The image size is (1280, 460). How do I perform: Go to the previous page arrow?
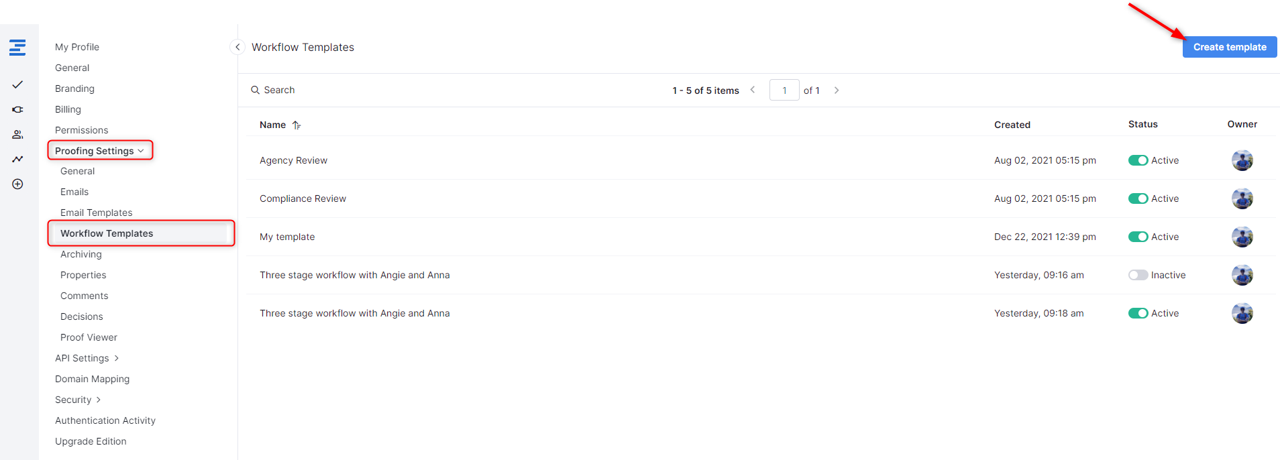pyautogui.click(x=753, y=90)
